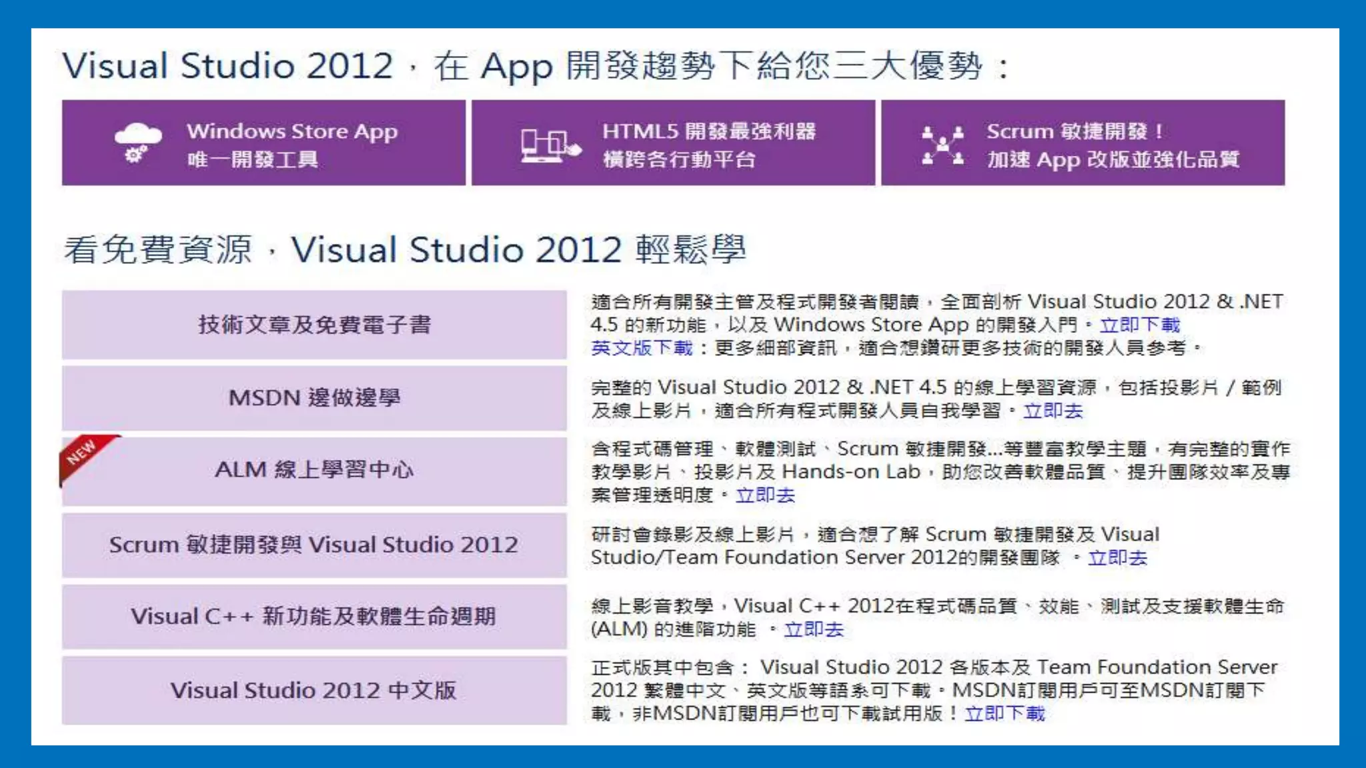
Task: Select Visual C++ 新功能及軟體生命週期 box
Action: coord(314,617)
